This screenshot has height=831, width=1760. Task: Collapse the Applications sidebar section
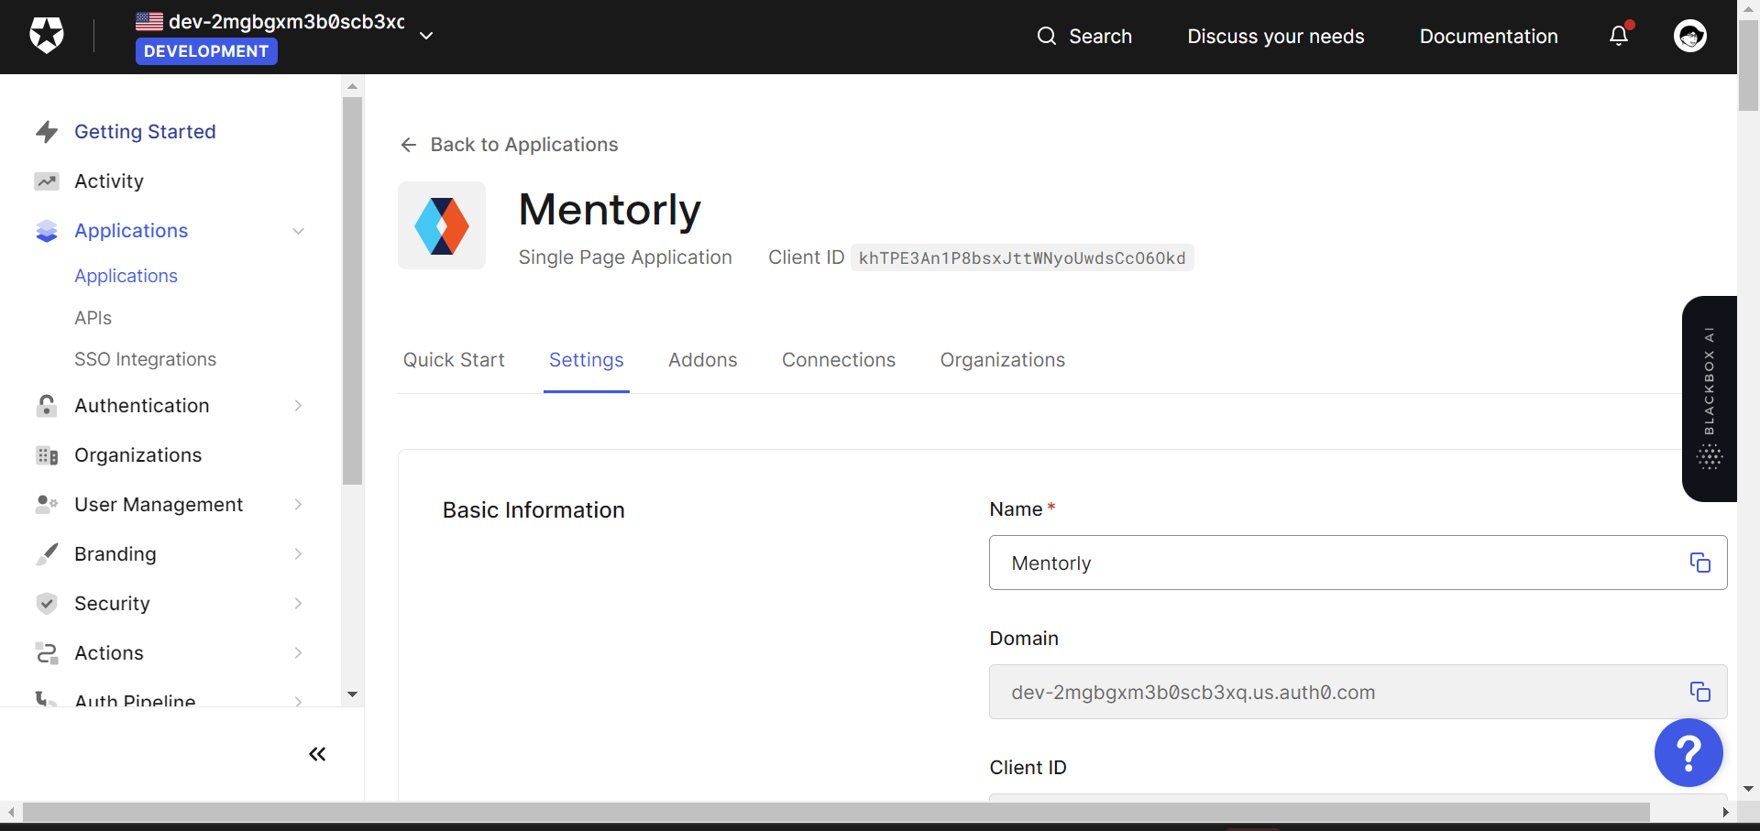click(x=298, y=231)
